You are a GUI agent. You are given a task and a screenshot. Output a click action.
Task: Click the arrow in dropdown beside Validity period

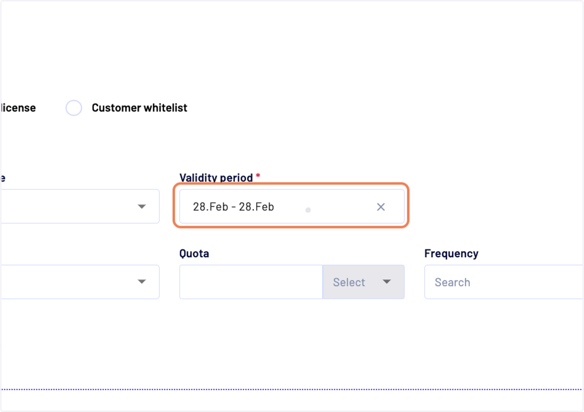coord(142,207)
